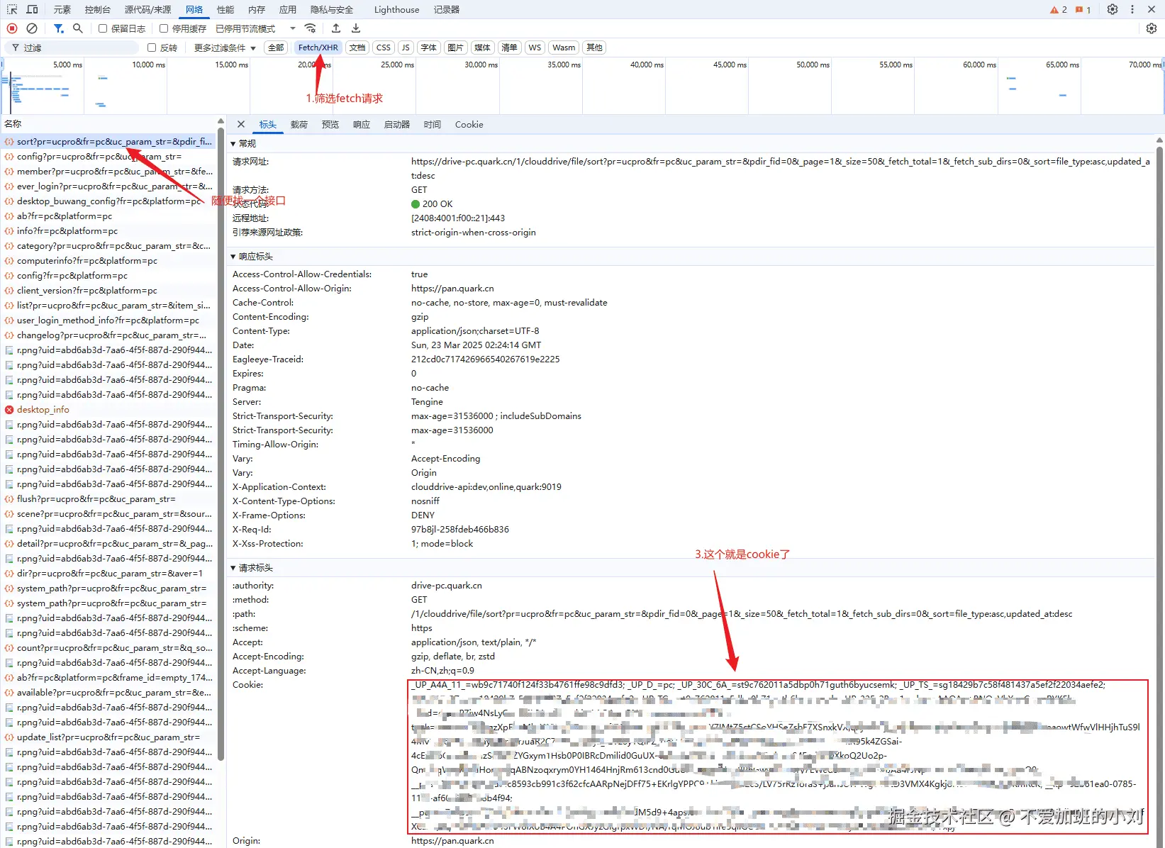Image resolution: width=1165 pixels, height=848 pixels.
Task: Toggle the filter funnel icon
Action: point(59,28)
